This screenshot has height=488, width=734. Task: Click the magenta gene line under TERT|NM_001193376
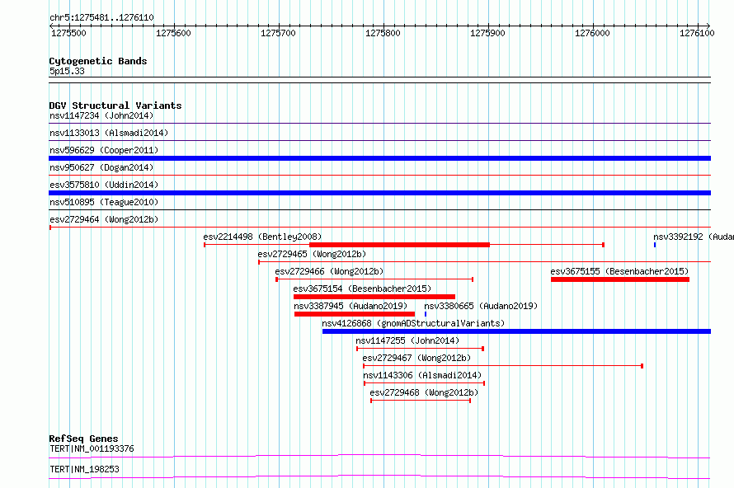(x=379, y=456)
